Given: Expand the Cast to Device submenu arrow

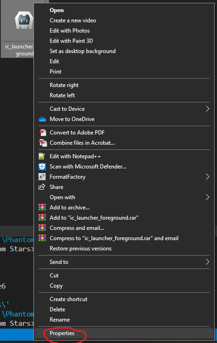Looking at the screenshot, I should point(207,109).
